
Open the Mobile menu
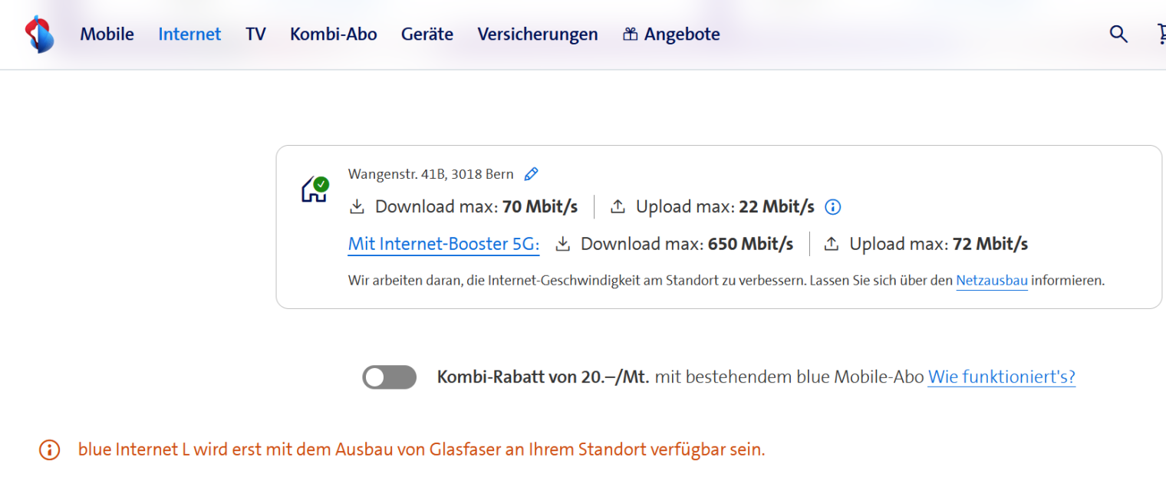pos(107,35)
